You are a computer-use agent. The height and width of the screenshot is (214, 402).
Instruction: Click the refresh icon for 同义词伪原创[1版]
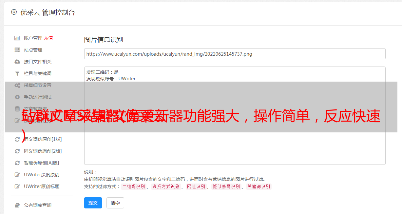click(17, 139)
